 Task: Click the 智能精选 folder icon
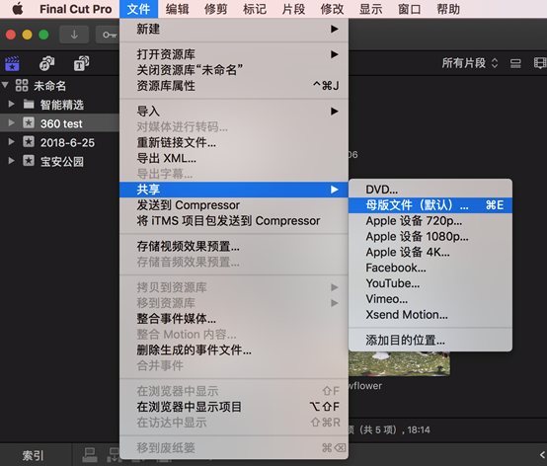[29, 104]
